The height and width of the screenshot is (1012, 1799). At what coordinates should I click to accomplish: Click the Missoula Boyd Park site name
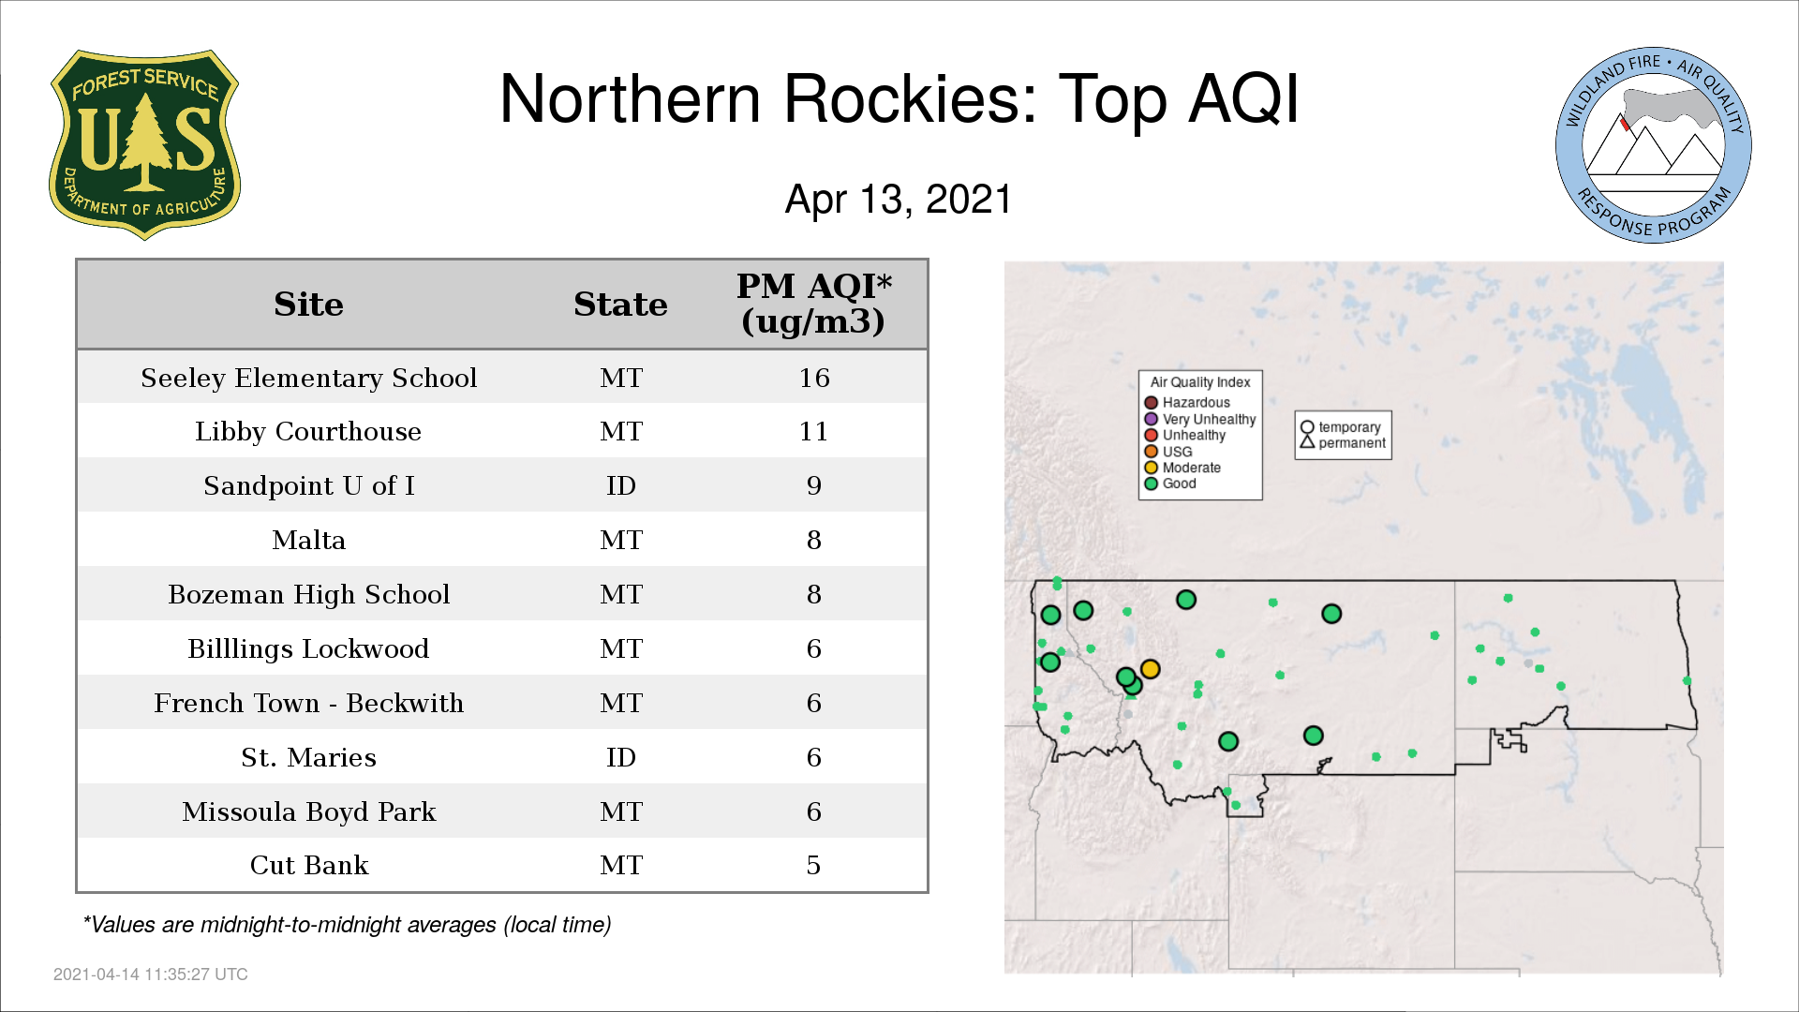pyautogui.click(x=308, y=811)
